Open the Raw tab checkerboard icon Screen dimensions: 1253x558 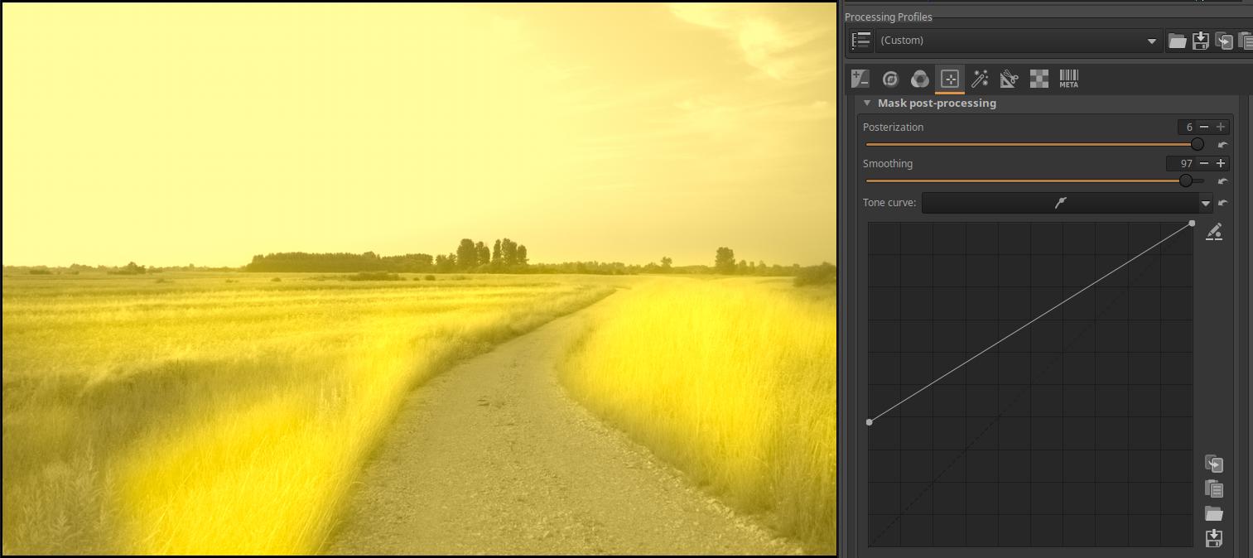tap(1039, 79)
